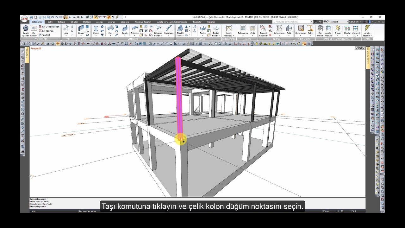Click the command search field
The image size is (405, 228).
(292, 22)
